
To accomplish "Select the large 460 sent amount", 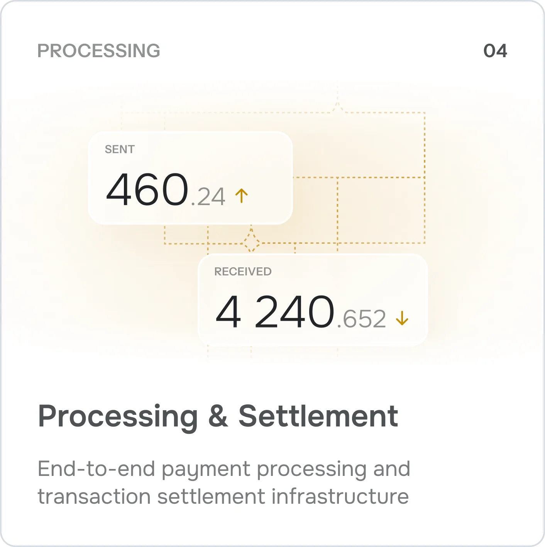I will 147,190.
